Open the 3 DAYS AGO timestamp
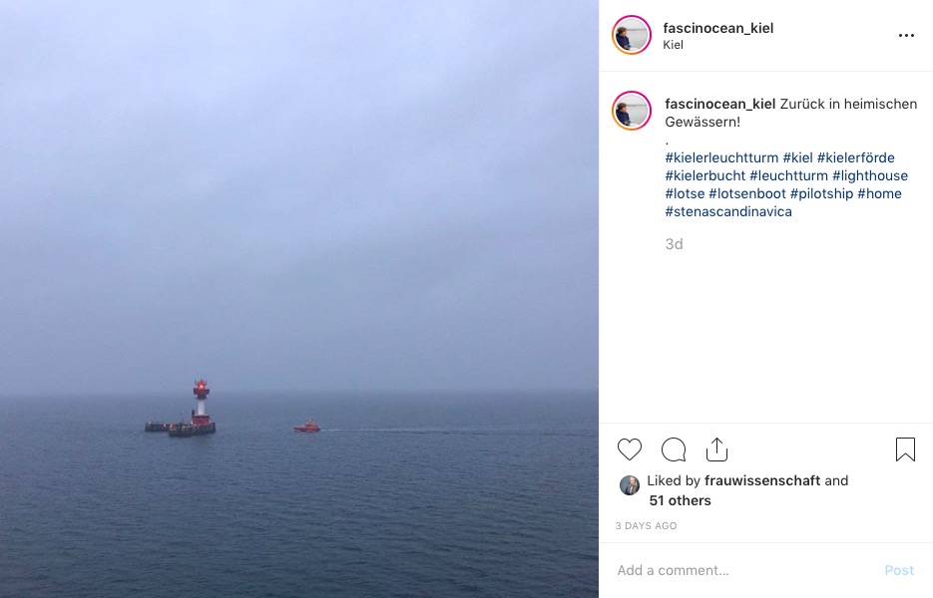The height and width of the screenshot is (598, 933). pyautogui.click(x=647, y=525)
